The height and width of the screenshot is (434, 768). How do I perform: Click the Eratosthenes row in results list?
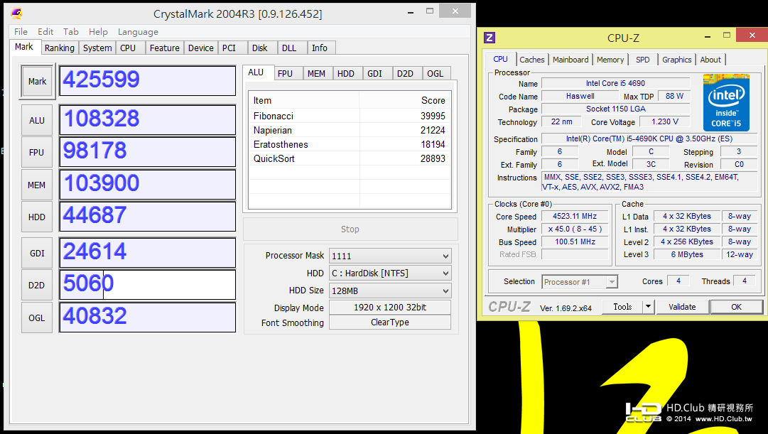350,144
